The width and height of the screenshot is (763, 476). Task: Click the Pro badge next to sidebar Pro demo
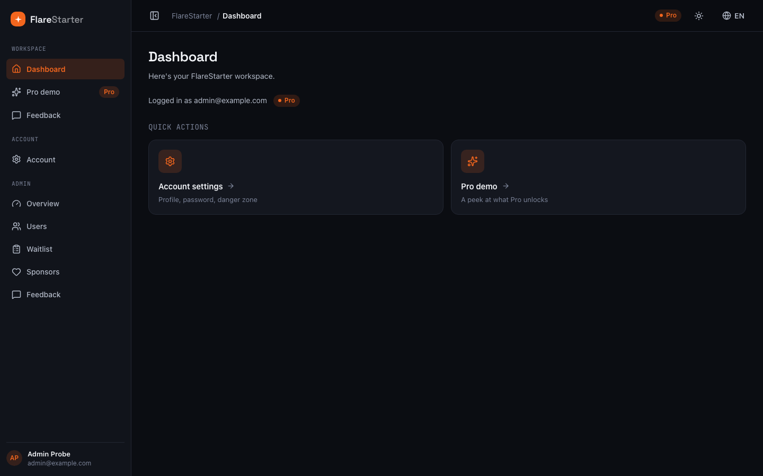click(109, 92)
